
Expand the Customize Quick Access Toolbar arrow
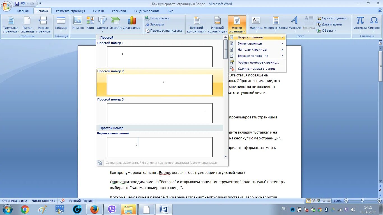point(40,4)
